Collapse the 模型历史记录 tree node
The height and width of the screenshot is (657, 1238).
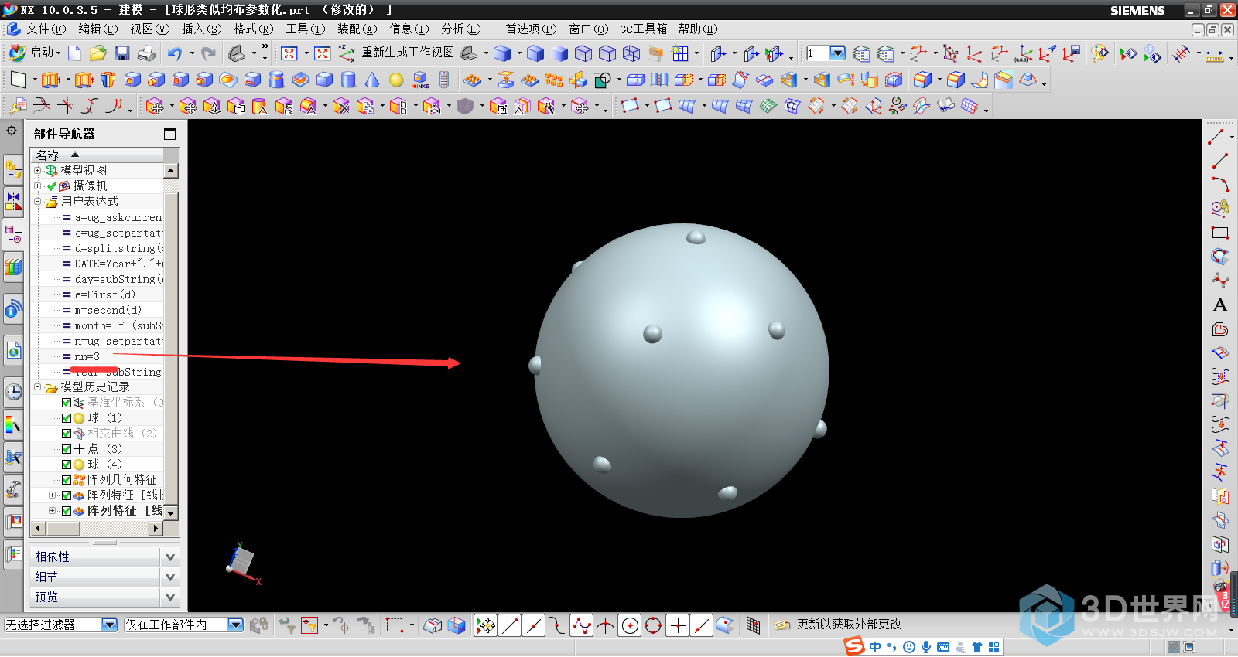pos(37,386)
